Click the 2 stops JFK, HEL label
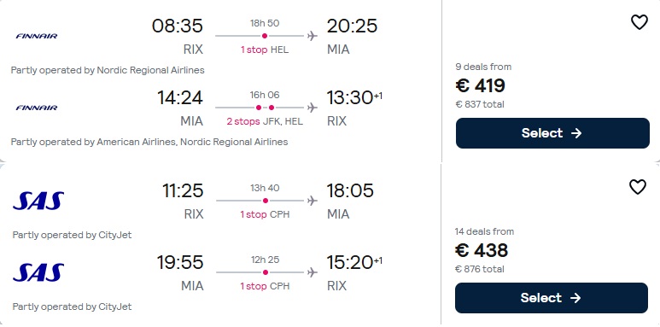Screen dimensions: 660x327 265,121
